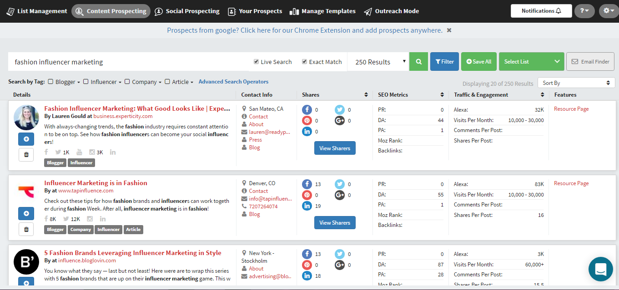The width and height of the screenshot is (619, 290).
Task: Click the search query input field
Action: coord(129,62)
